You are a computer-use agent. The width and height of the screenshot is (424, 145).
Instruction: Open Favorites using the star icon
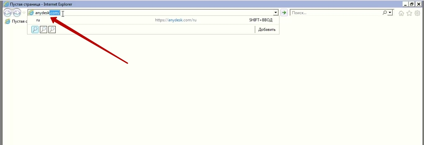tap(409, 13)
